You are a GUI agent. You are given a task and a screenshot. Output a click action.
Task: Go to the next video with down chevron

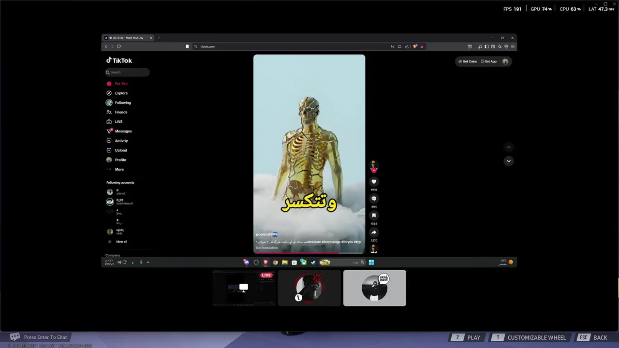508,161
